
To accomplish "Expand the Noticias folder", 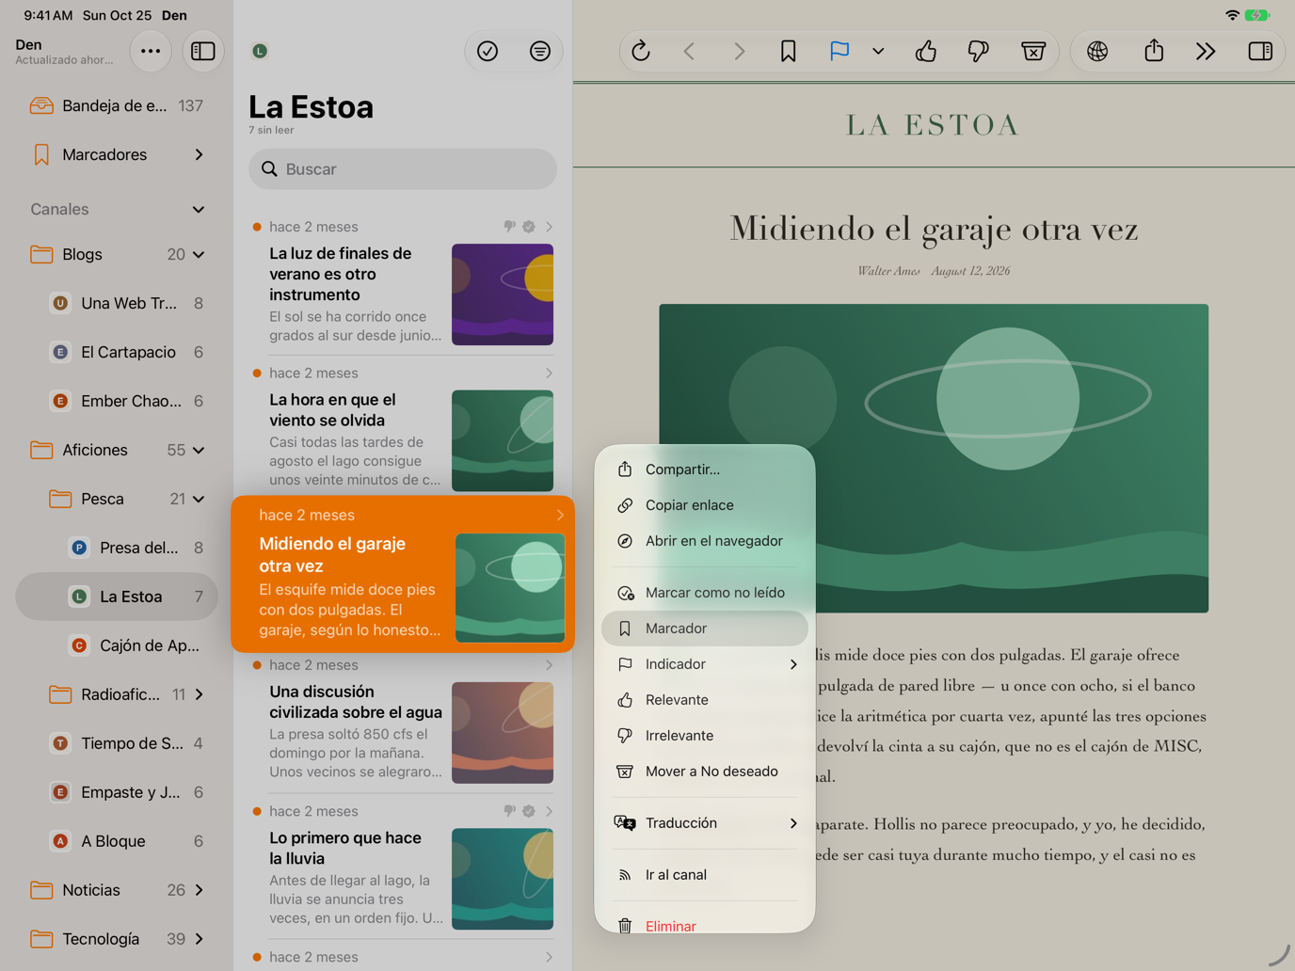I will pos(199,890).
